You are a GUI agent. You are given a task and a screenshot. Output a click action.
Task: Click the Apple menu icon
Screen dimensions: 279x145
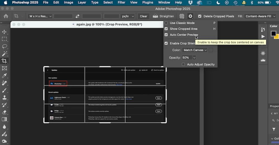[6, 3]
